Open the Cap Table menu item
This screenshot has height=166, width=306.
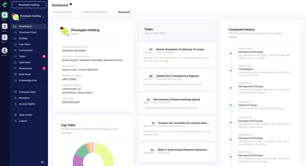(x=24, y=44)
